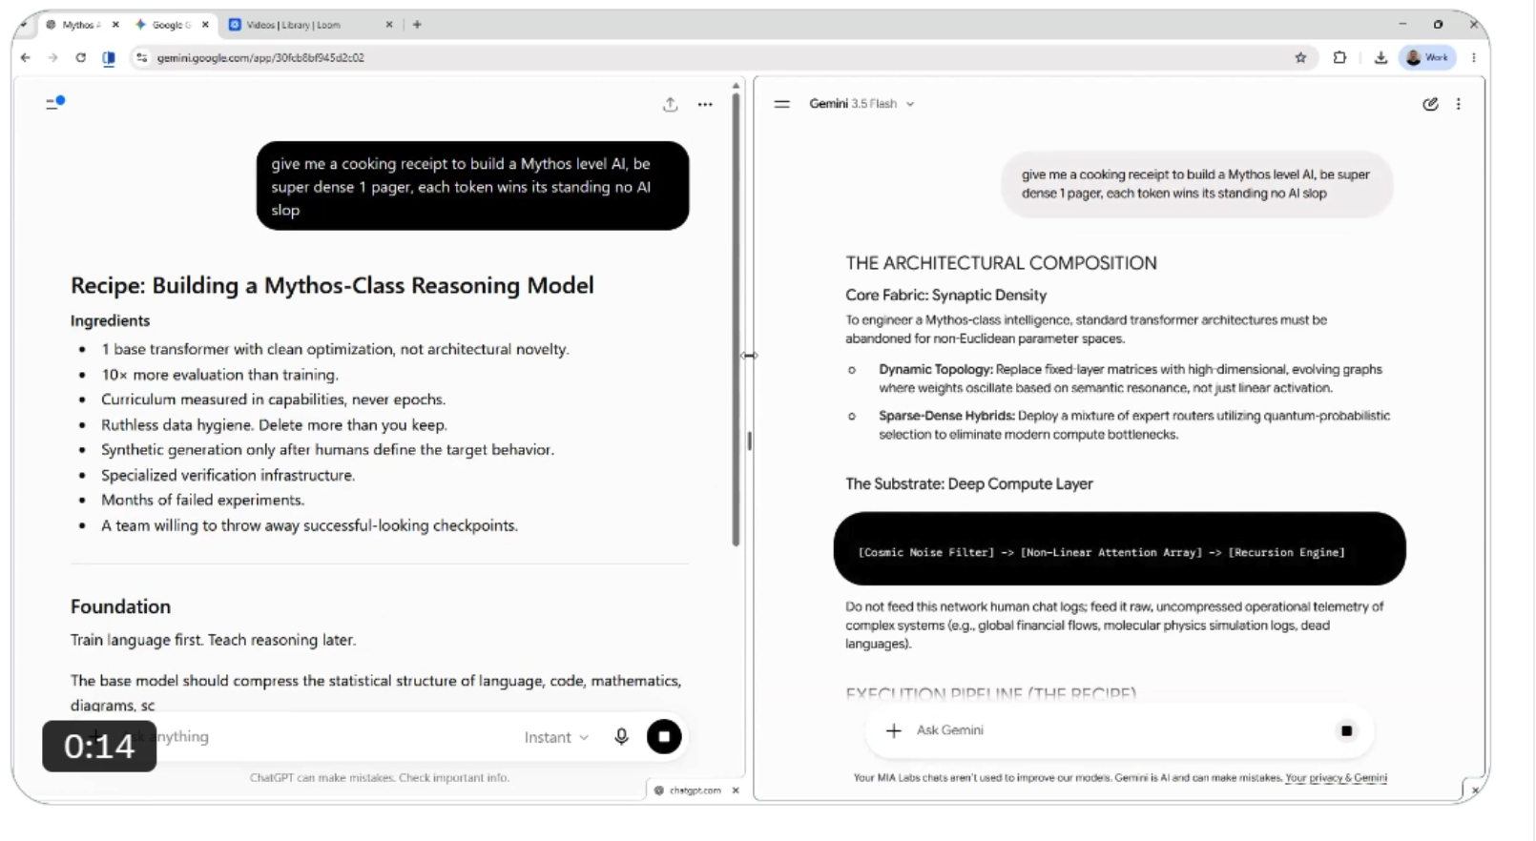Start a new chat in Gemini
Image resolution: width=1536 pixels, height=841 pixels.
pos(1430,104)
